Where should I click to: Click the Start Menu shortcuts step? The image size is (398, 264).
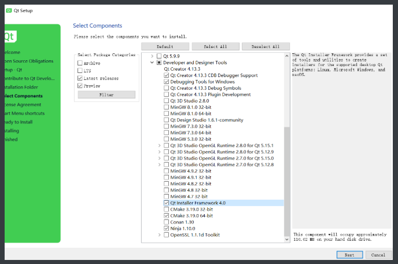[x=25, y=113]
